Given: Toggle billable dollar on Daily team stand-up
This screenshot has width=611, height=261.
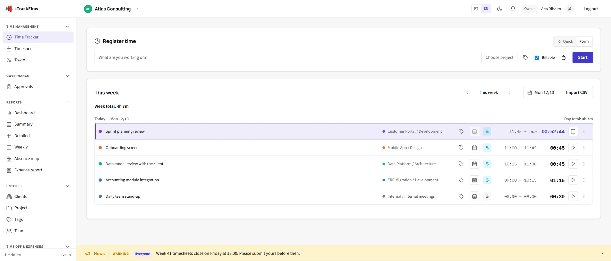Looking at the screenshot, I should tap(487, 196).
